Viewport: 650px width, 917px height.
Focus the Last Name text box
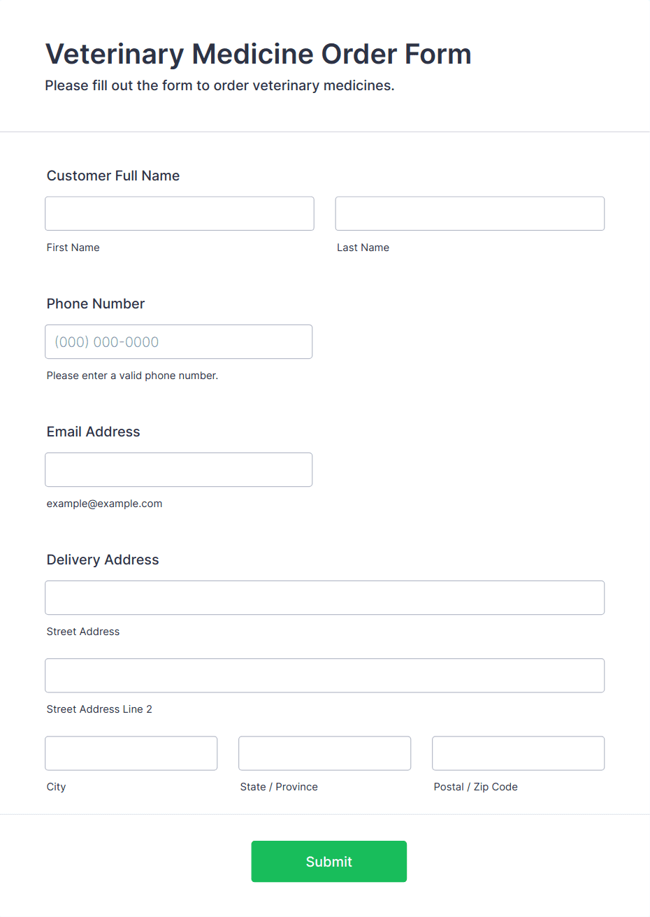click(x=470, y=213)
